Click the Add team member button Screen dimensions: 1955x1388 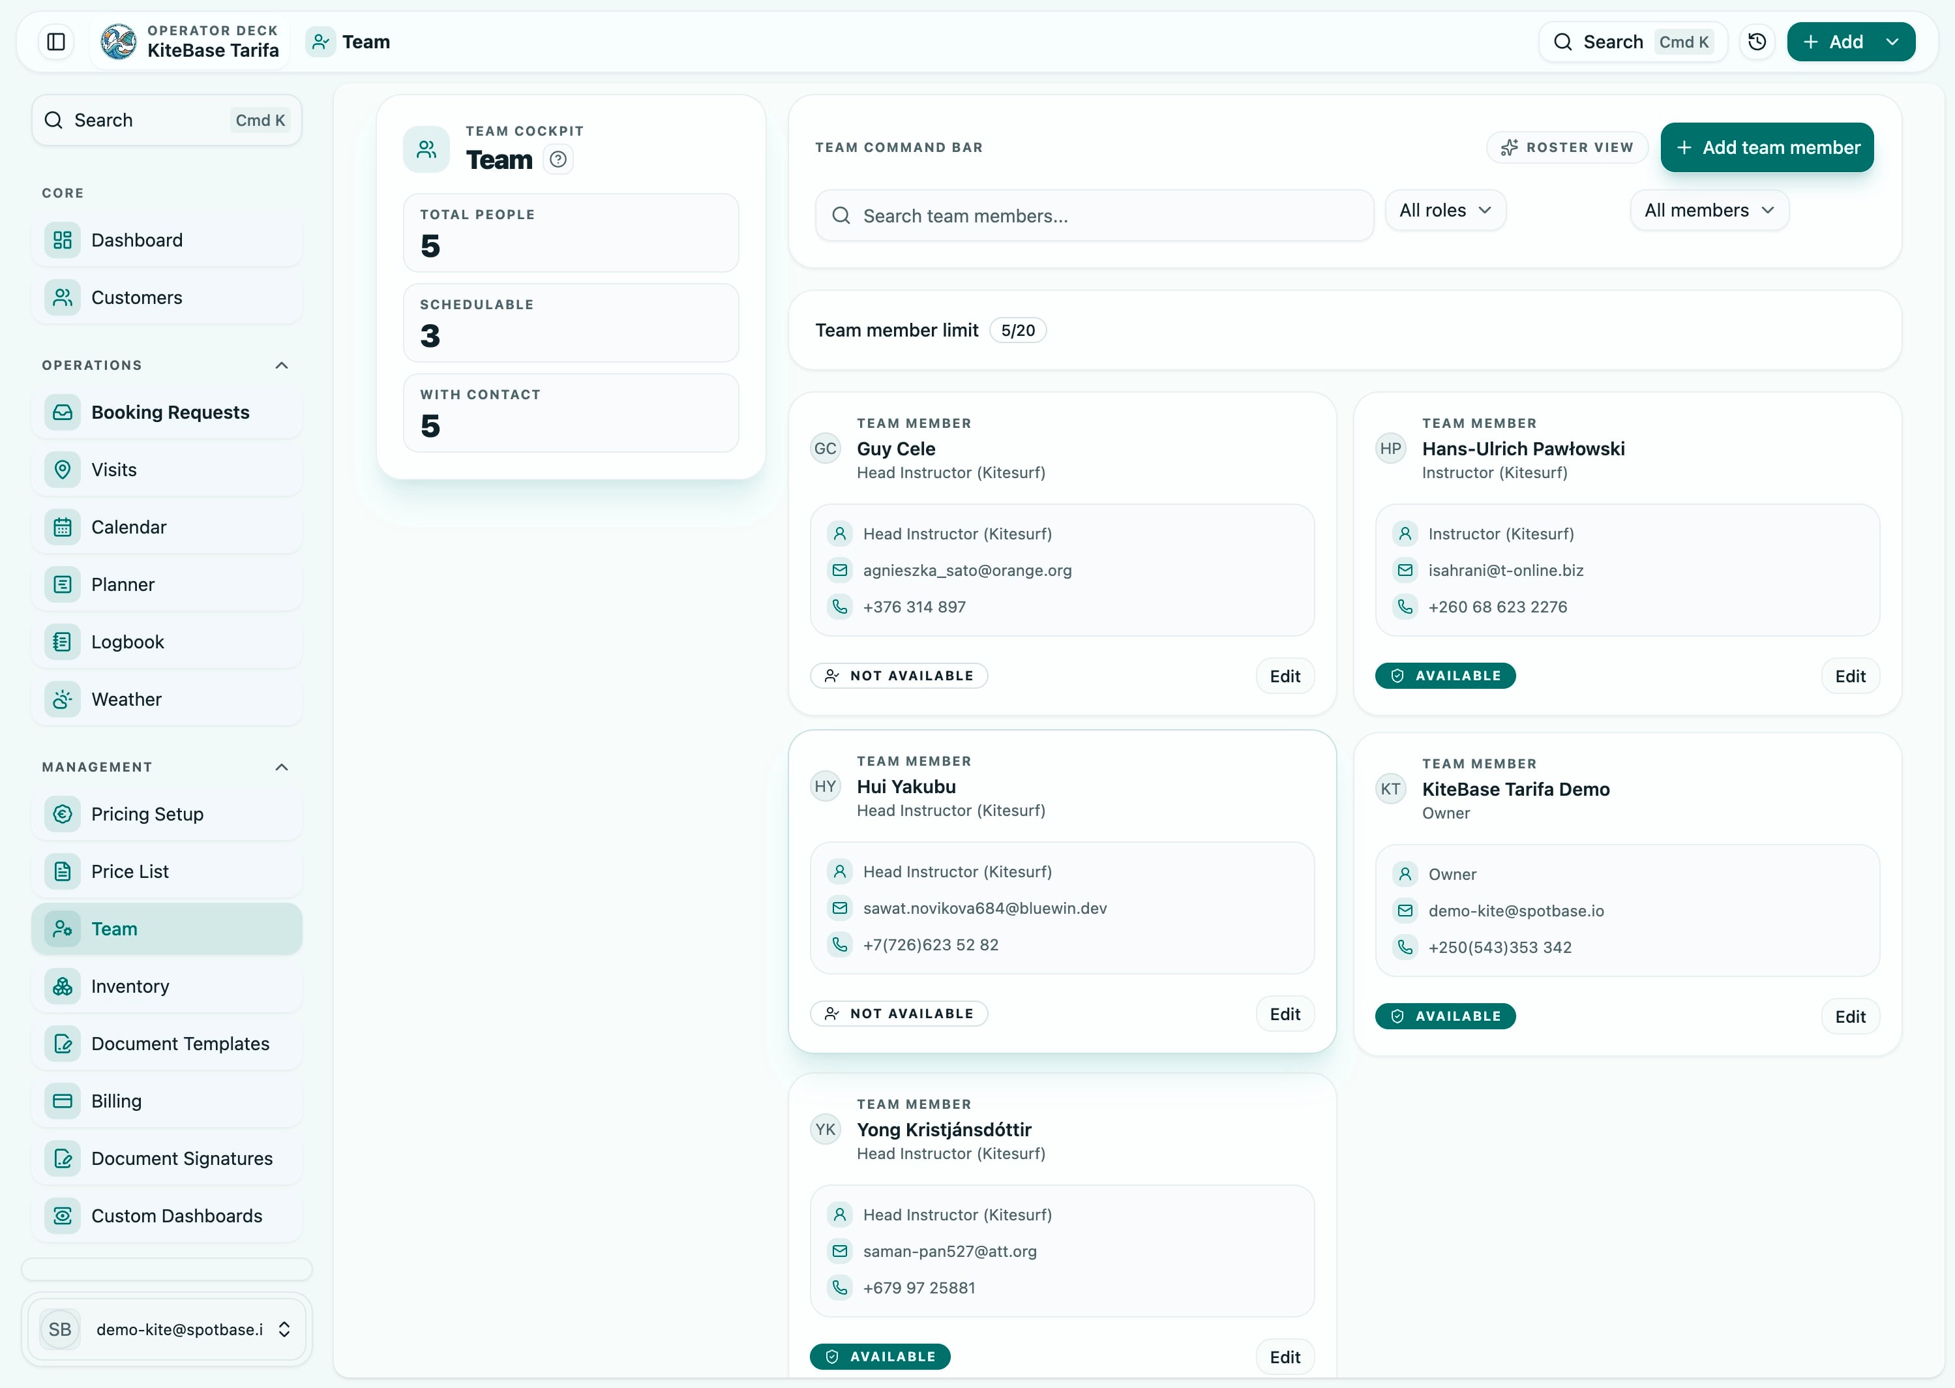click(x=1766, y=147)
